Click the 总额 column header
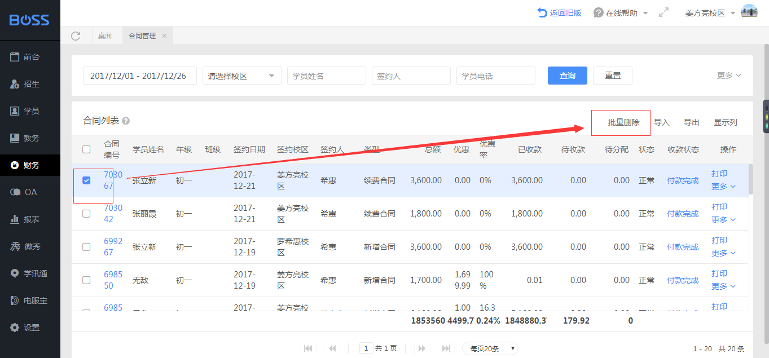The image size is (769, 358). pyautogui.click(x=433, y=149)
